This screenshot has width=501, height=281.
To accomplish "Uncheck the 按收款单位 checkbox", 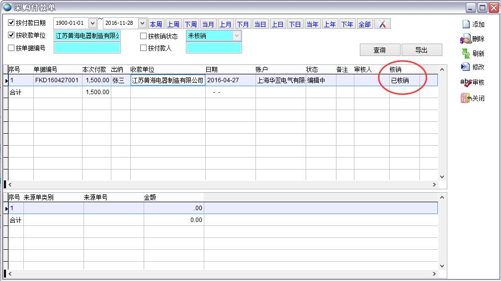I will point(11,35).
